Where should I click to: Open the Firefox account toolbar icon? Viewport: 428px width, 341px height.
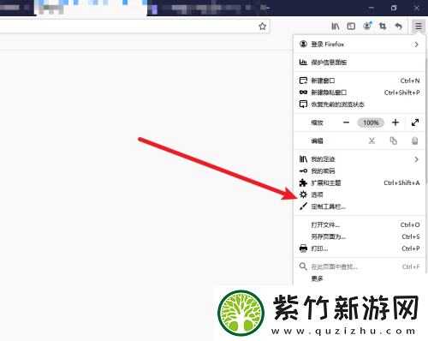click(x=367, y=26)
